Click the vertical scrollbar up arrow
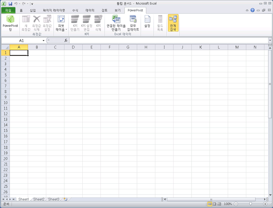This screenshot has width=273, height=208. coord(270,48)
